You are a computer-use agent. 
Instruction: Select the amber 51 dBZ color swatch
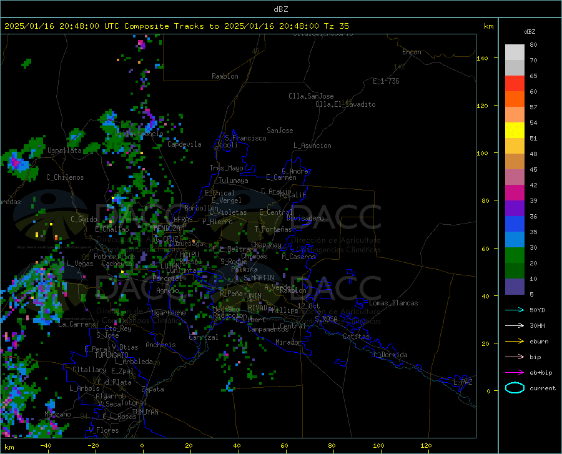[x=515, y=146]
